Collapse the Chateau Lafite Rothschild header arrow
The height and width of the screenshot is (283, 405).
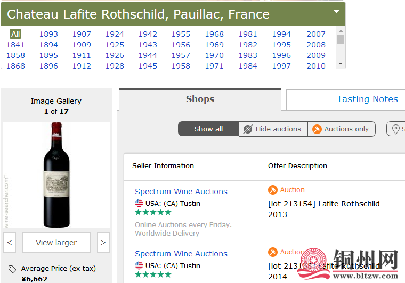pyautogui.click(x=336, y=11)
